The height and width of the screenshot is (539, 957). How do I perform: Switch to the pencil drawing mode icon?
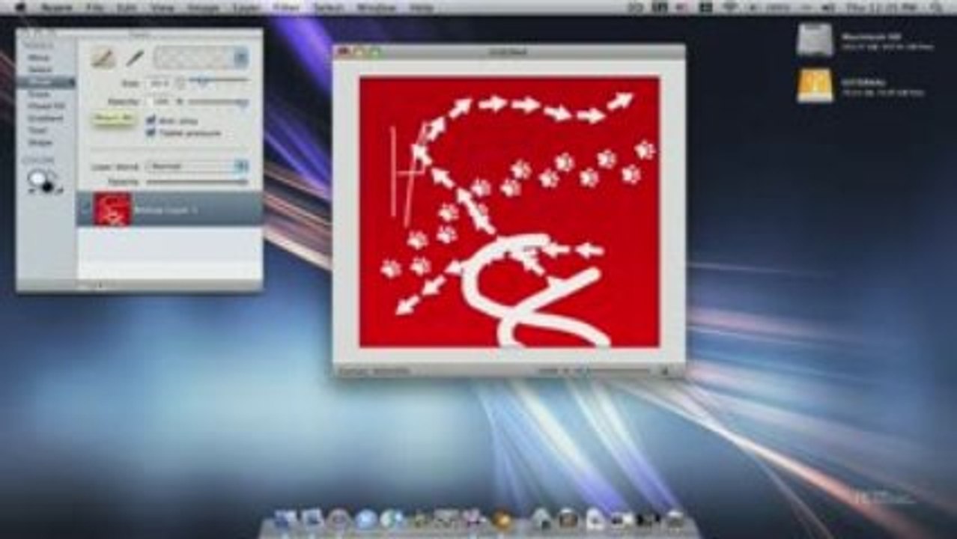pyautogui.click(x=135, y=58)
